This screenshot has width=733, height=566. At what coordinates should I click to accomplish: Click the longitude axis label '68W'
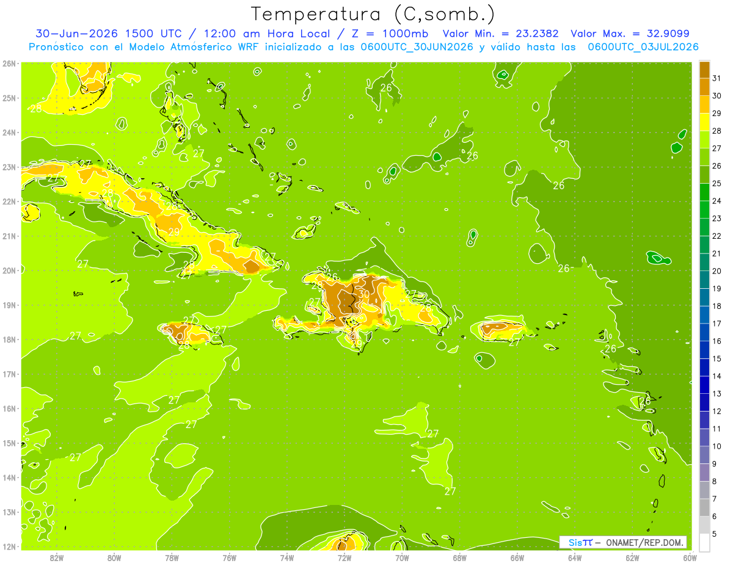click(460, 557)
